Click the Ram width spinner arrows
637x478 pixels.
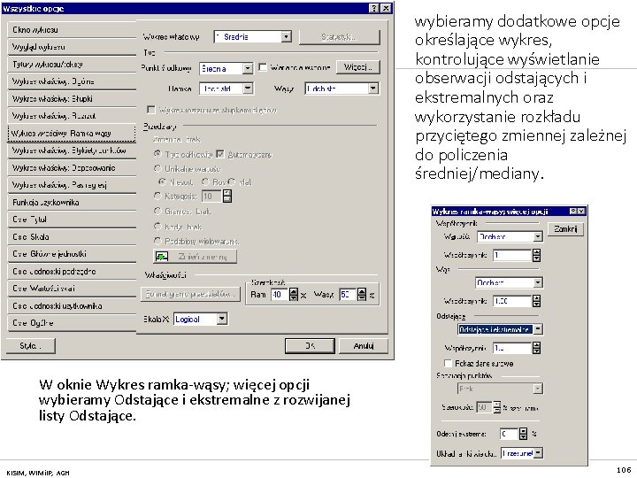294,295
